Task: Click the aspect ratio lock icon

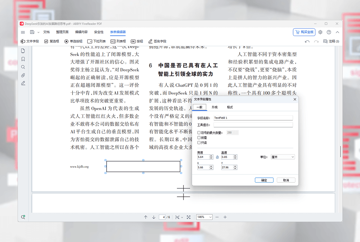Action: pyautogui.click(x=217, y=157)
